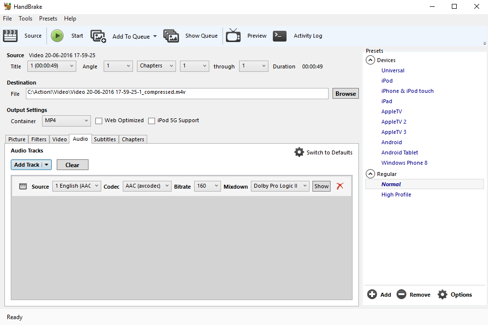
Task: Open the Activity Log terminal icon
Action: [x=280, y=36]
